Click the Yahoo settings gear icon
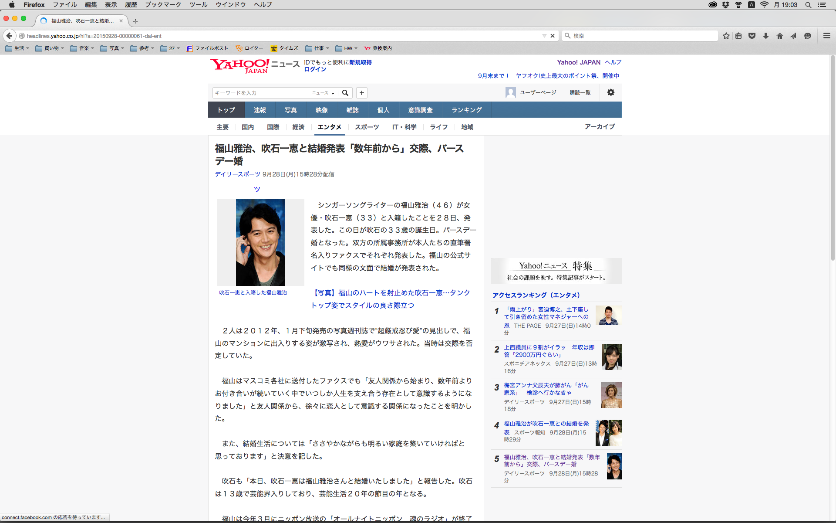This screenshot has width=836, height=523. (x=610, y=92)
